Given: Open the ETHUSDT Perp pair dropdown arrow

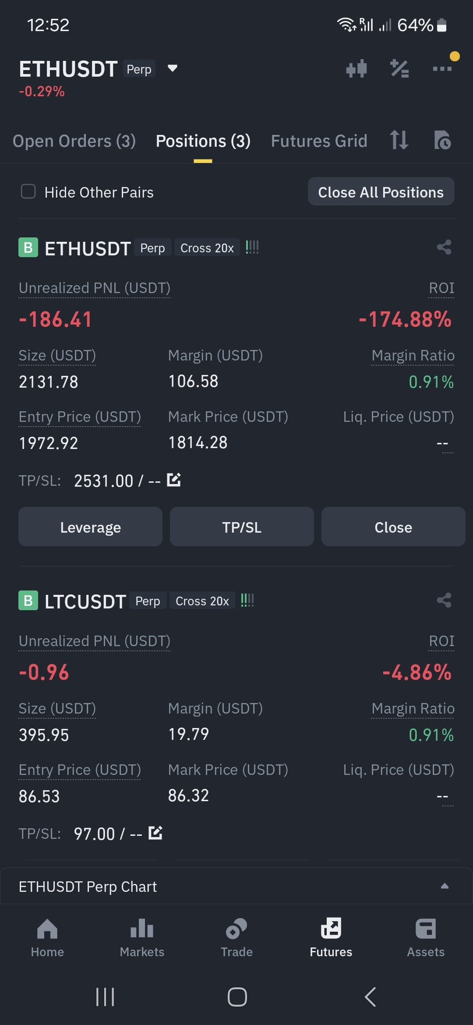Looking at the screenshot, I should point(173,68).
